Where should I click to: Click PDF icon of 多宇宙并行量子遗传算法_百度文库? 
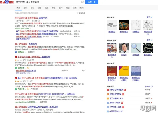click(x=16, y=57)
